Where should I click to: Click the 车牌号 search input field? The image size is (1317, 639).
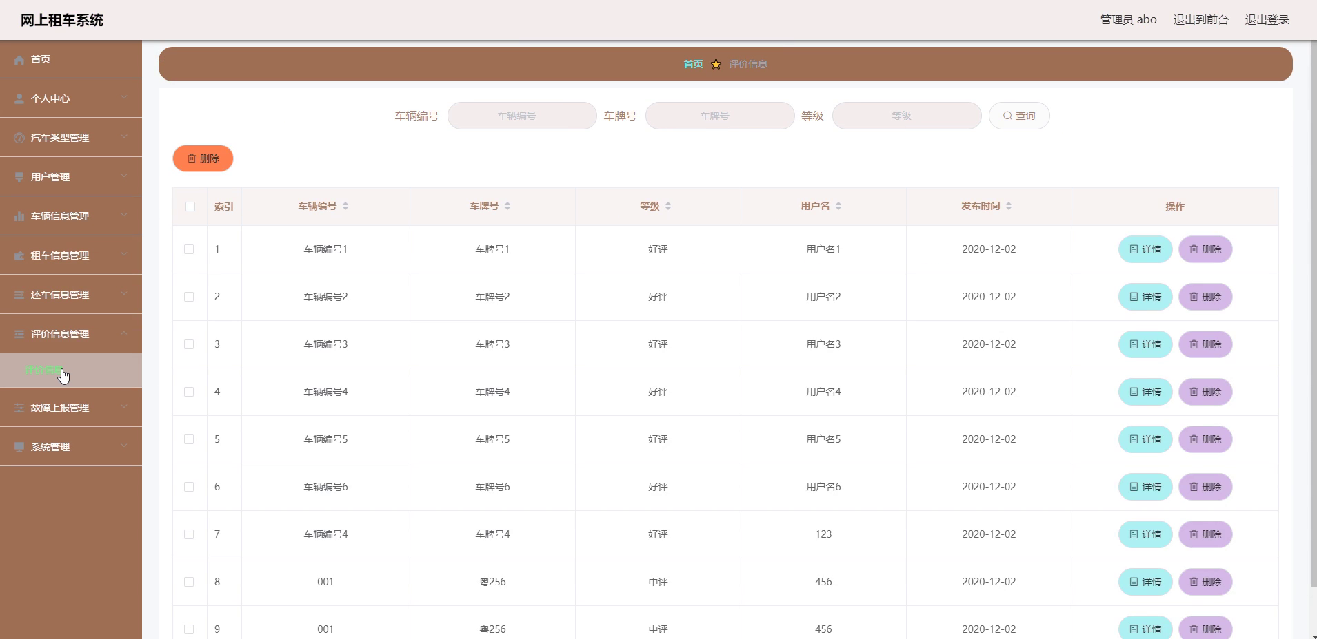[x=720, y=116]
